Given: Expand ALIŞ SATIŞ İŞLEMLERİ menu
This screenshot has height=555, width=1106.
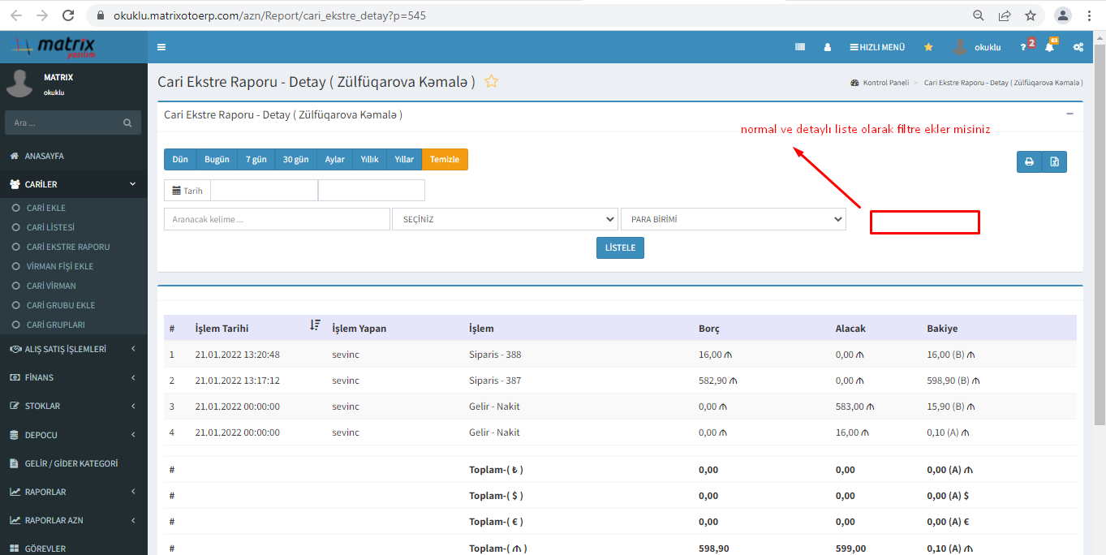Looking at the screenshot, I should (x=73, y=349).
